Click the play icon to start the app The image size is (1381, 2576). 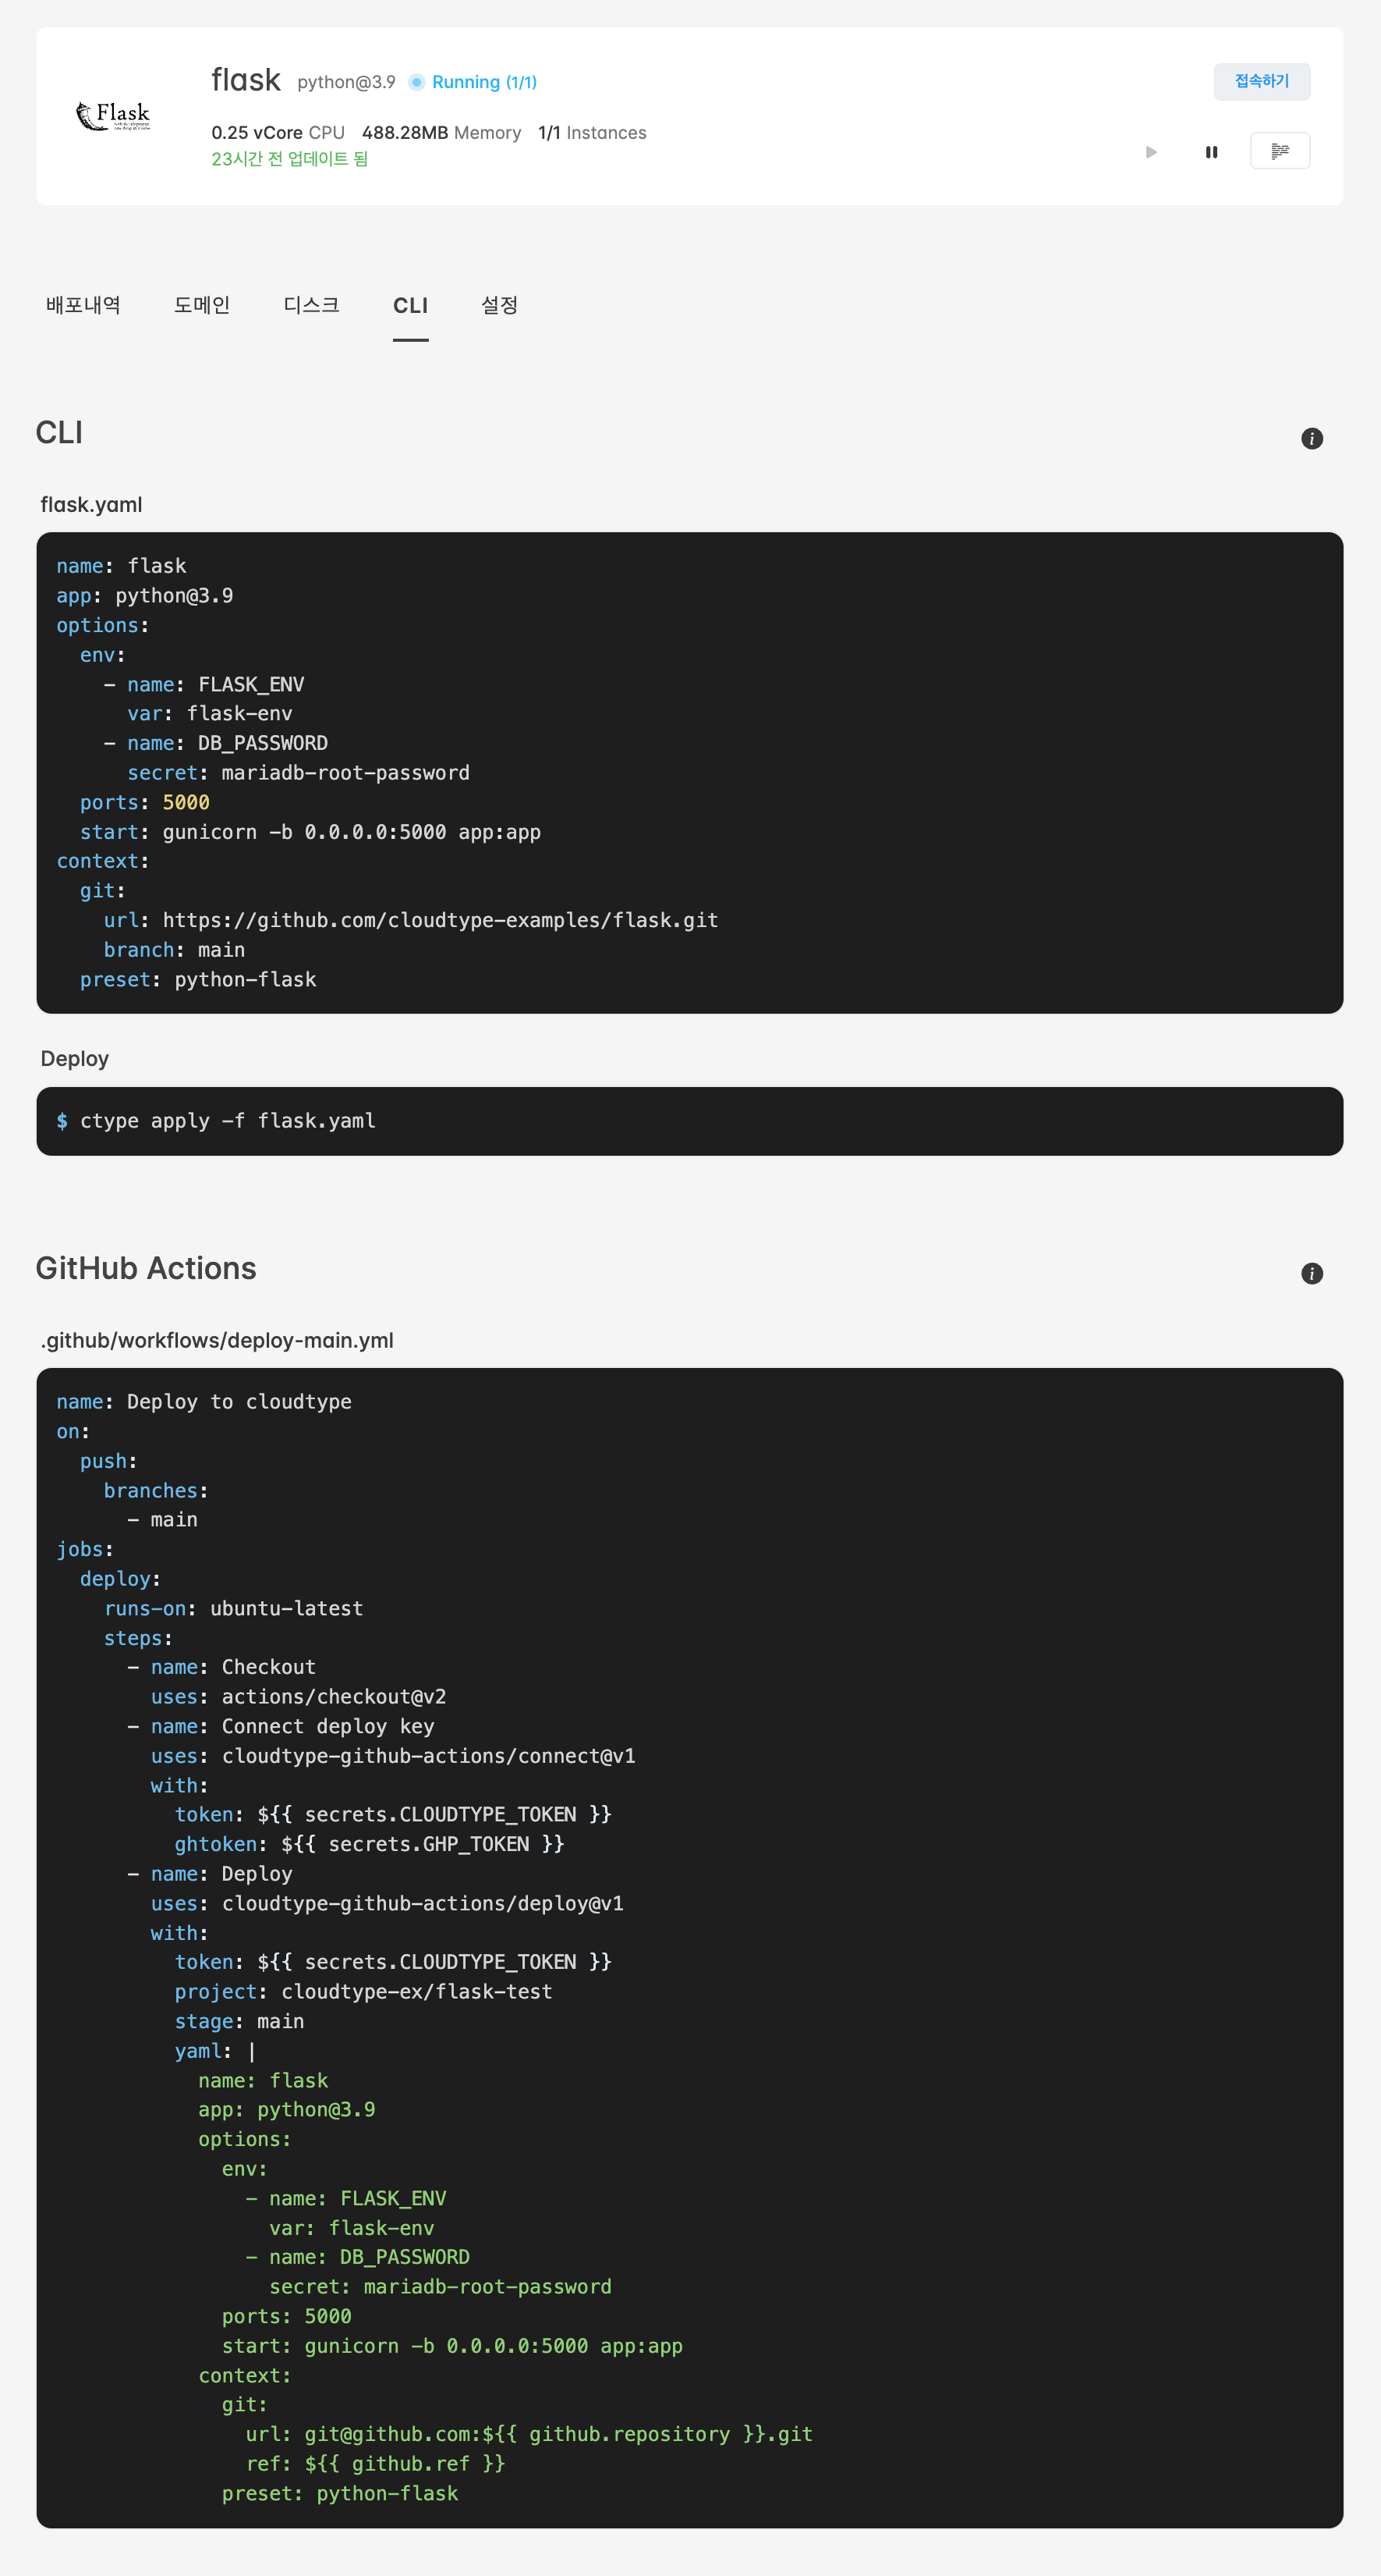(1150, 151)
